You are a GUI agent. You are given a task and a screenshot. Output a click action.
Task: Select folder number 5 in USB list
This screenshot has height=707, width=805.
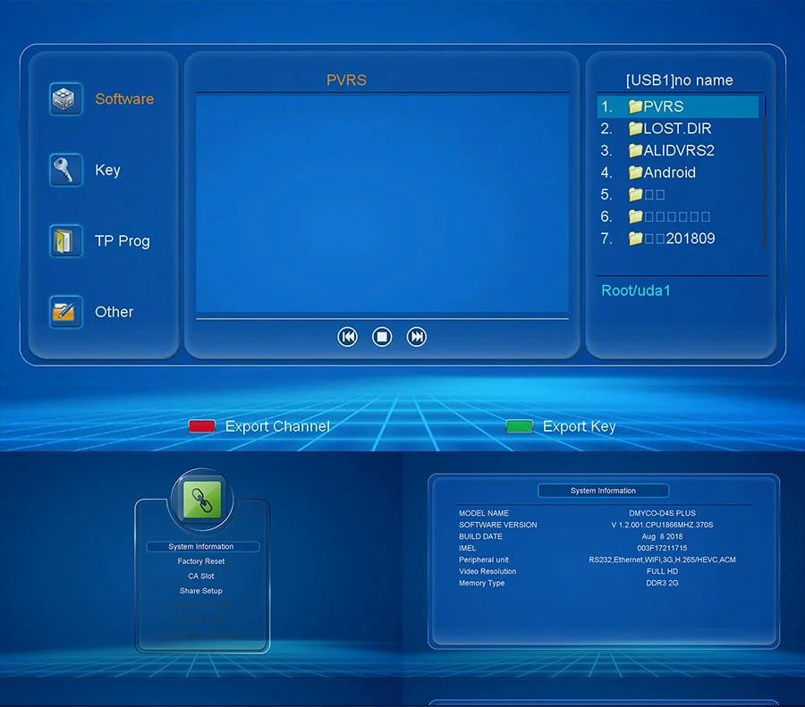pos(678,195)
